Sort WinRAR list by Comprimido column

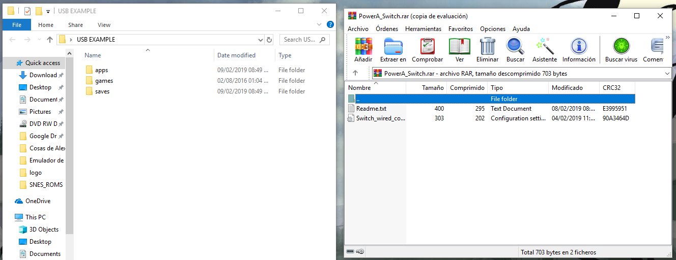467,88
